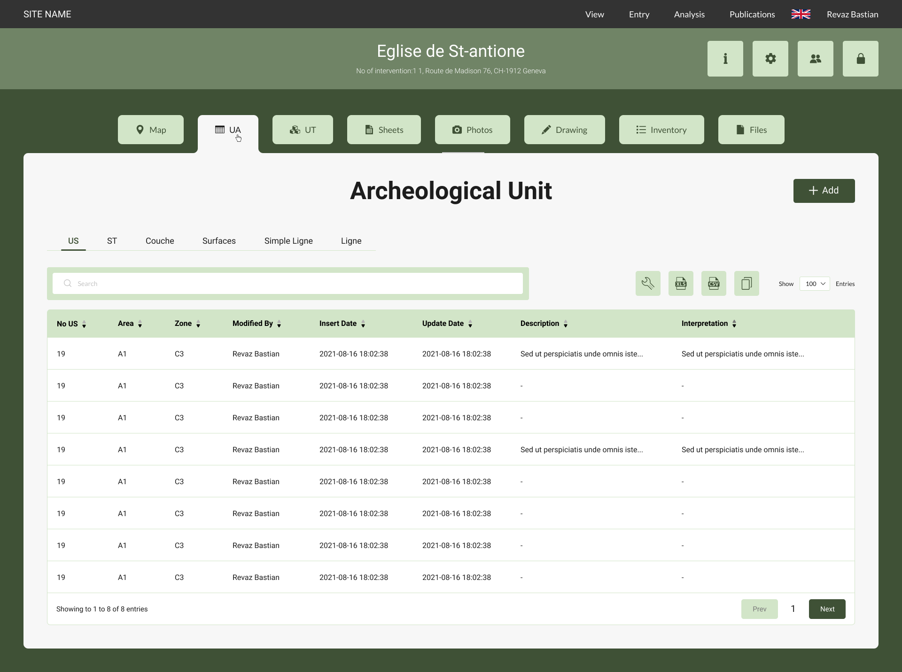Open the site information panel via the info icon
This screenshot has height=672, width=902.
coord(724,59)
